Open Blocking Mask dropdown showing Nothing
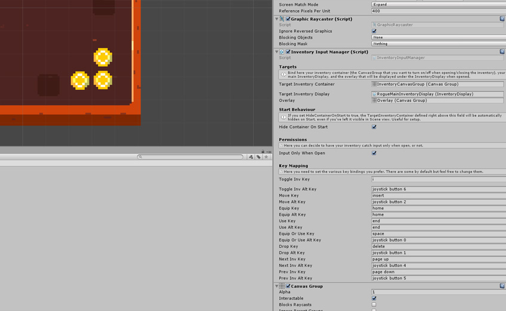The image size is (506, 311). [439, 44]
